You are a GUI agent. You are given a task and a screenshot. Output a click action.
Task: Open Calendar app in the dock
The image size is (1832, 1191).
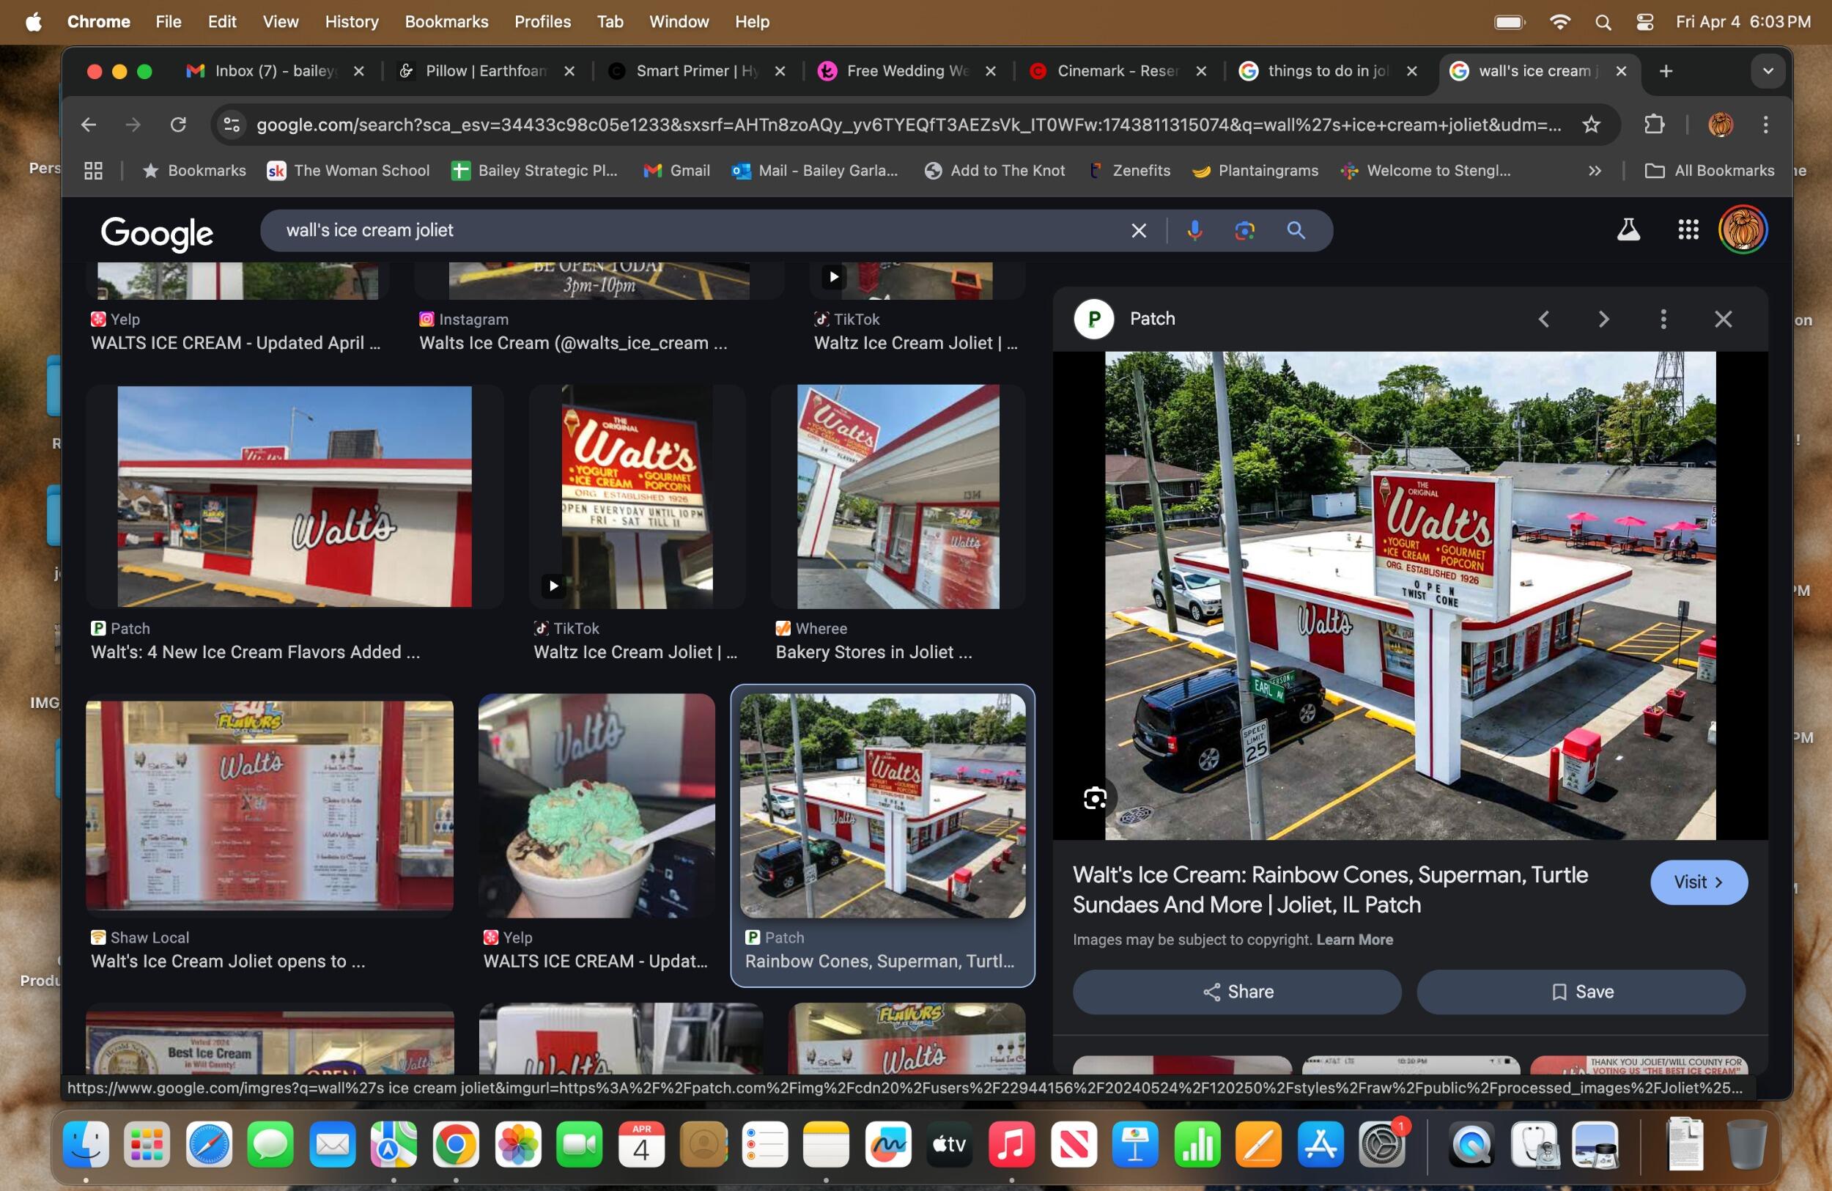pyautogui.click(x=641, y=1145)
